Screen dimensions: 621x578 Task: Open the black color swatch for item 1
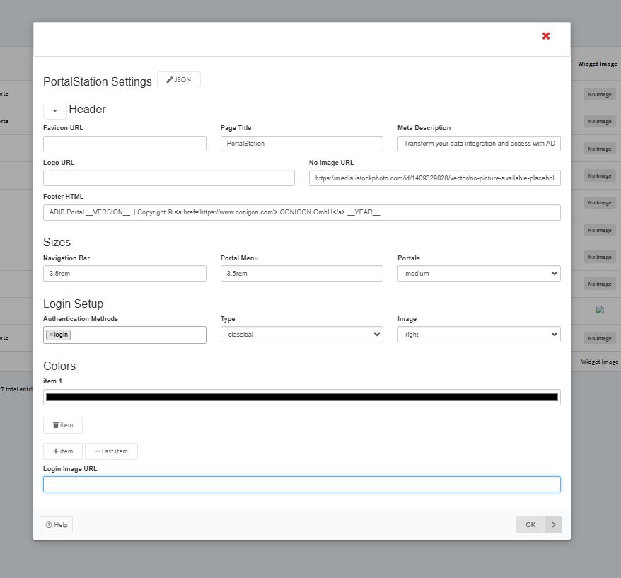tap(301, 397)
